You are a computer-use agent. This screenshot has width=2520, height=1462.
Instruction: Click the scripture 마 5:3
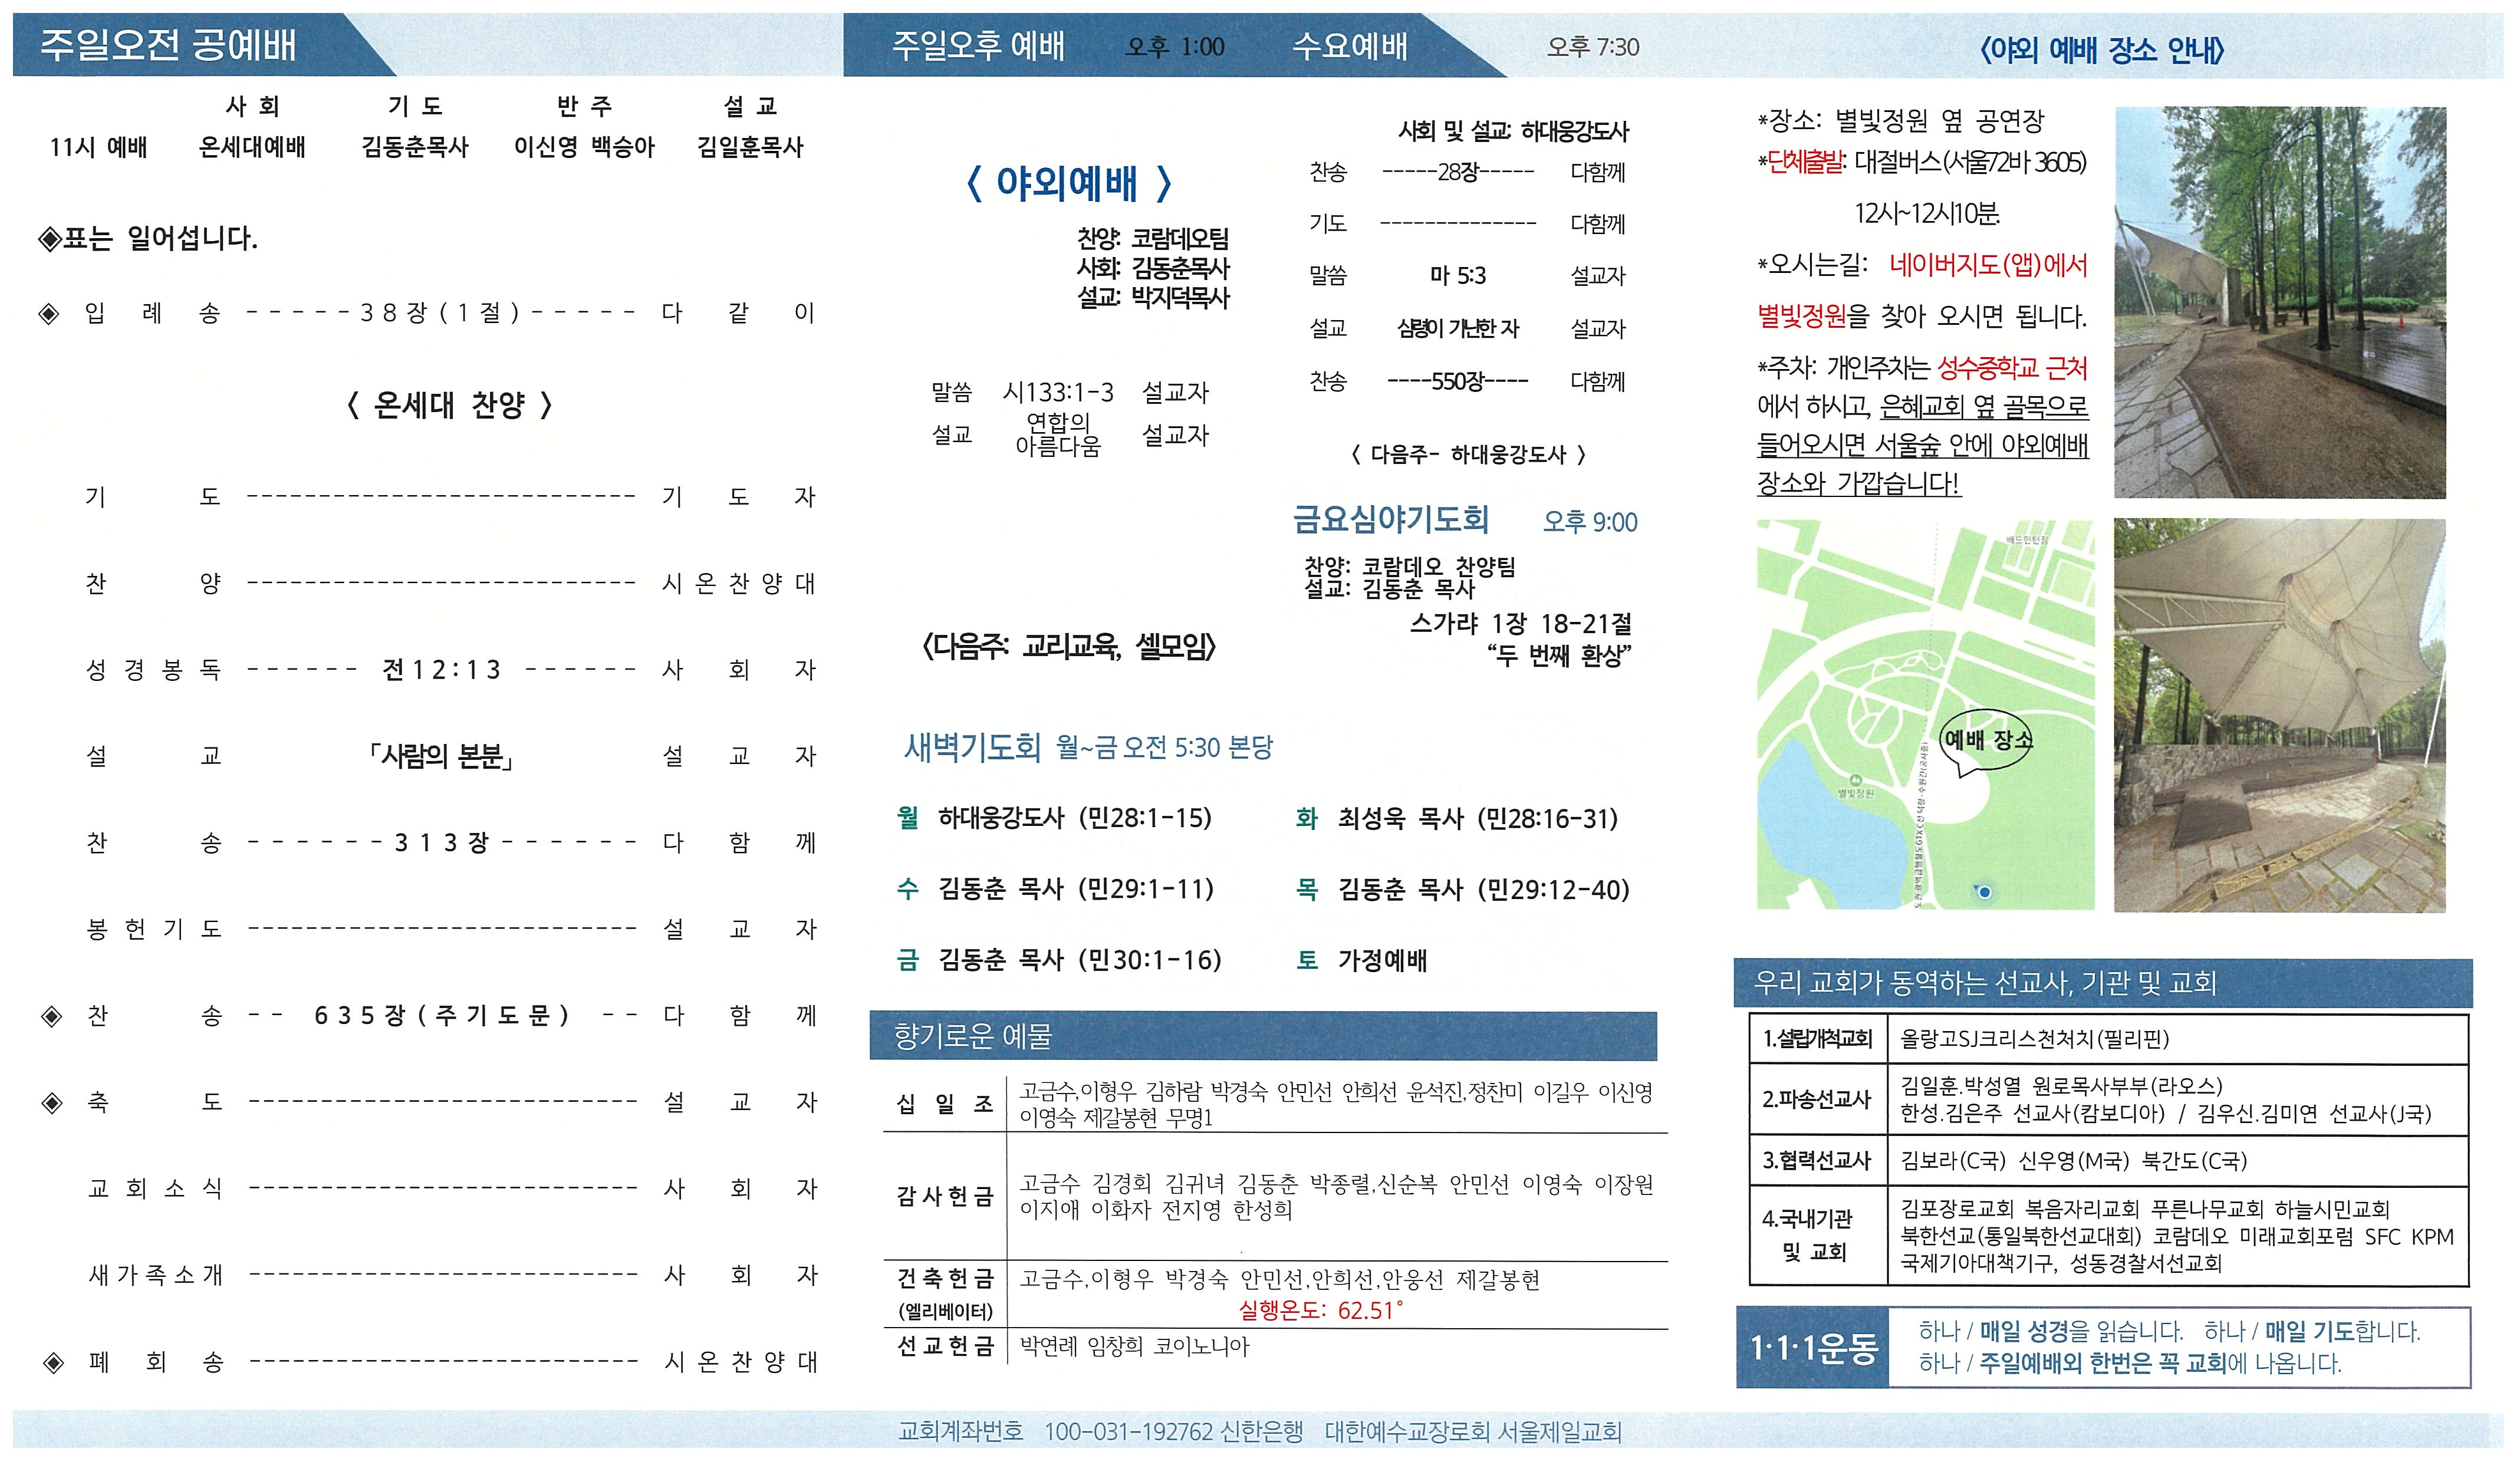tap(1458, 275)
